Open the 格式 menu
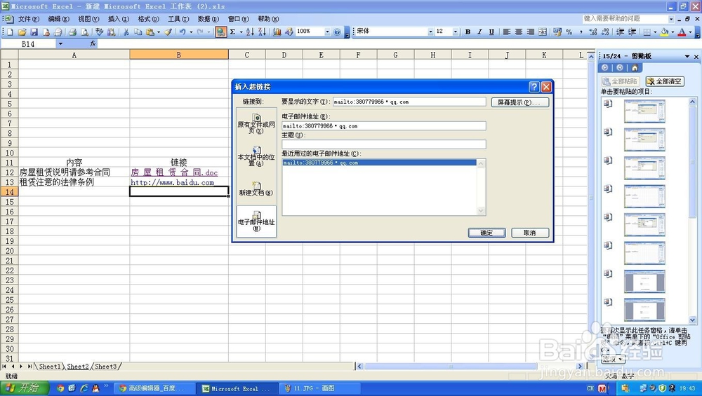 point(148,19)
